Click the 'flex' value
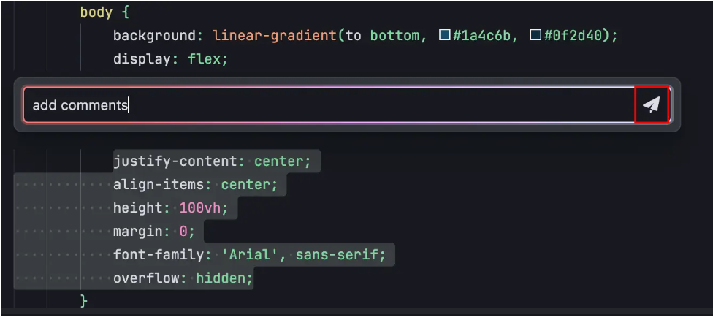Image resolution: width=713 pixels, height=320 pixels. pyautogui.click(x=204, y=59)
